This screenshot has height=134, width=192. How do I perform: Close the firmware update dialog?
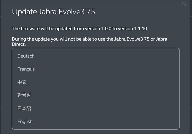(x=183, y=4)
